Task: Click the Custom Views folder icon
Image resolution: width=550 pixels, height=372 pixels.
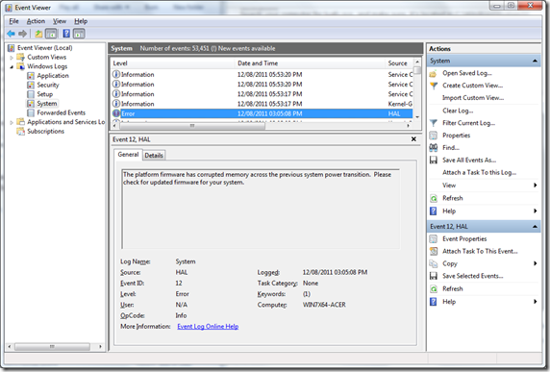Action: [x=21, y=57]
